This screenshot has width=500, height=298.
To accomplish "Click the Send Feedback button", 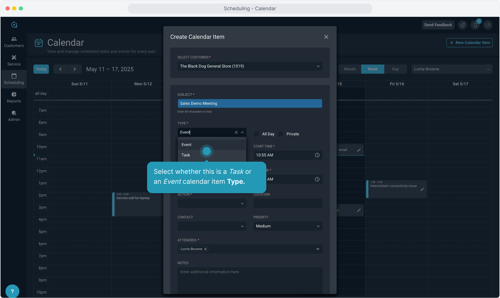I will 438,25.
